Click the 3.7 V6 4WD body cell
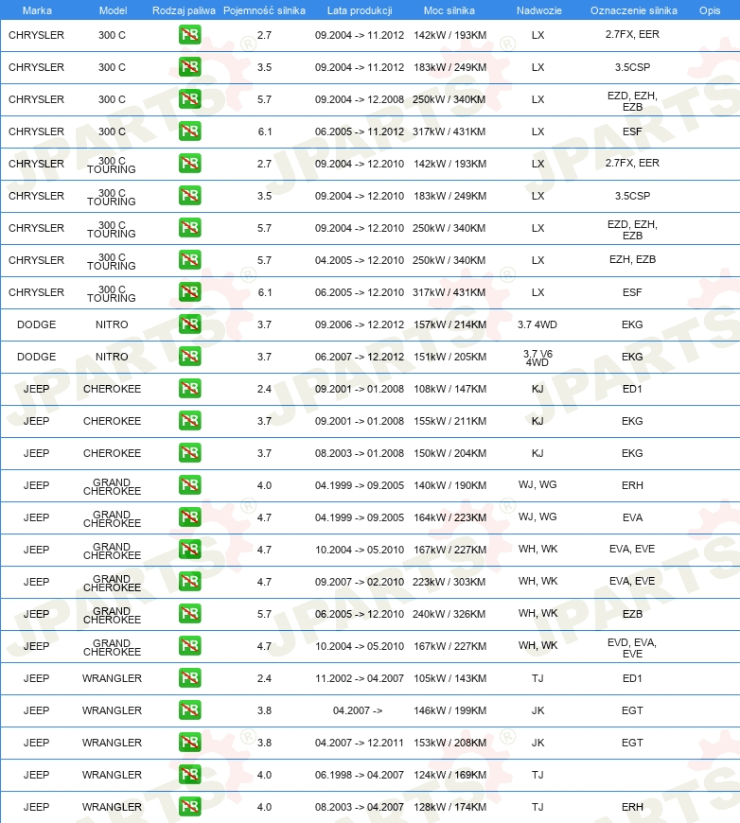The height and width of the screenshot is (823, 740). (537, 358)
